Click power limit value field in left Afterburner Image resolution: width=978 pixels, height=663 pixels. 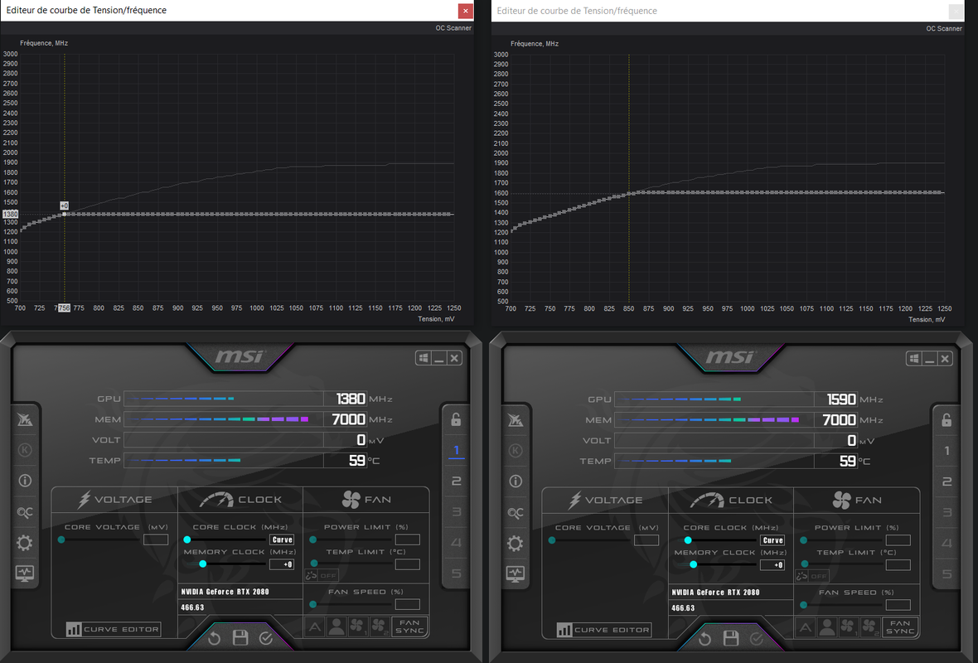tap(407, 540)
